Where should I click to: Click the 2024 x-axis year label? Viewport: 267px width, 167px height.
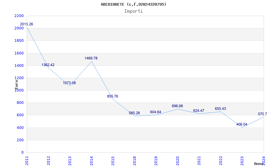coord(264,161)
